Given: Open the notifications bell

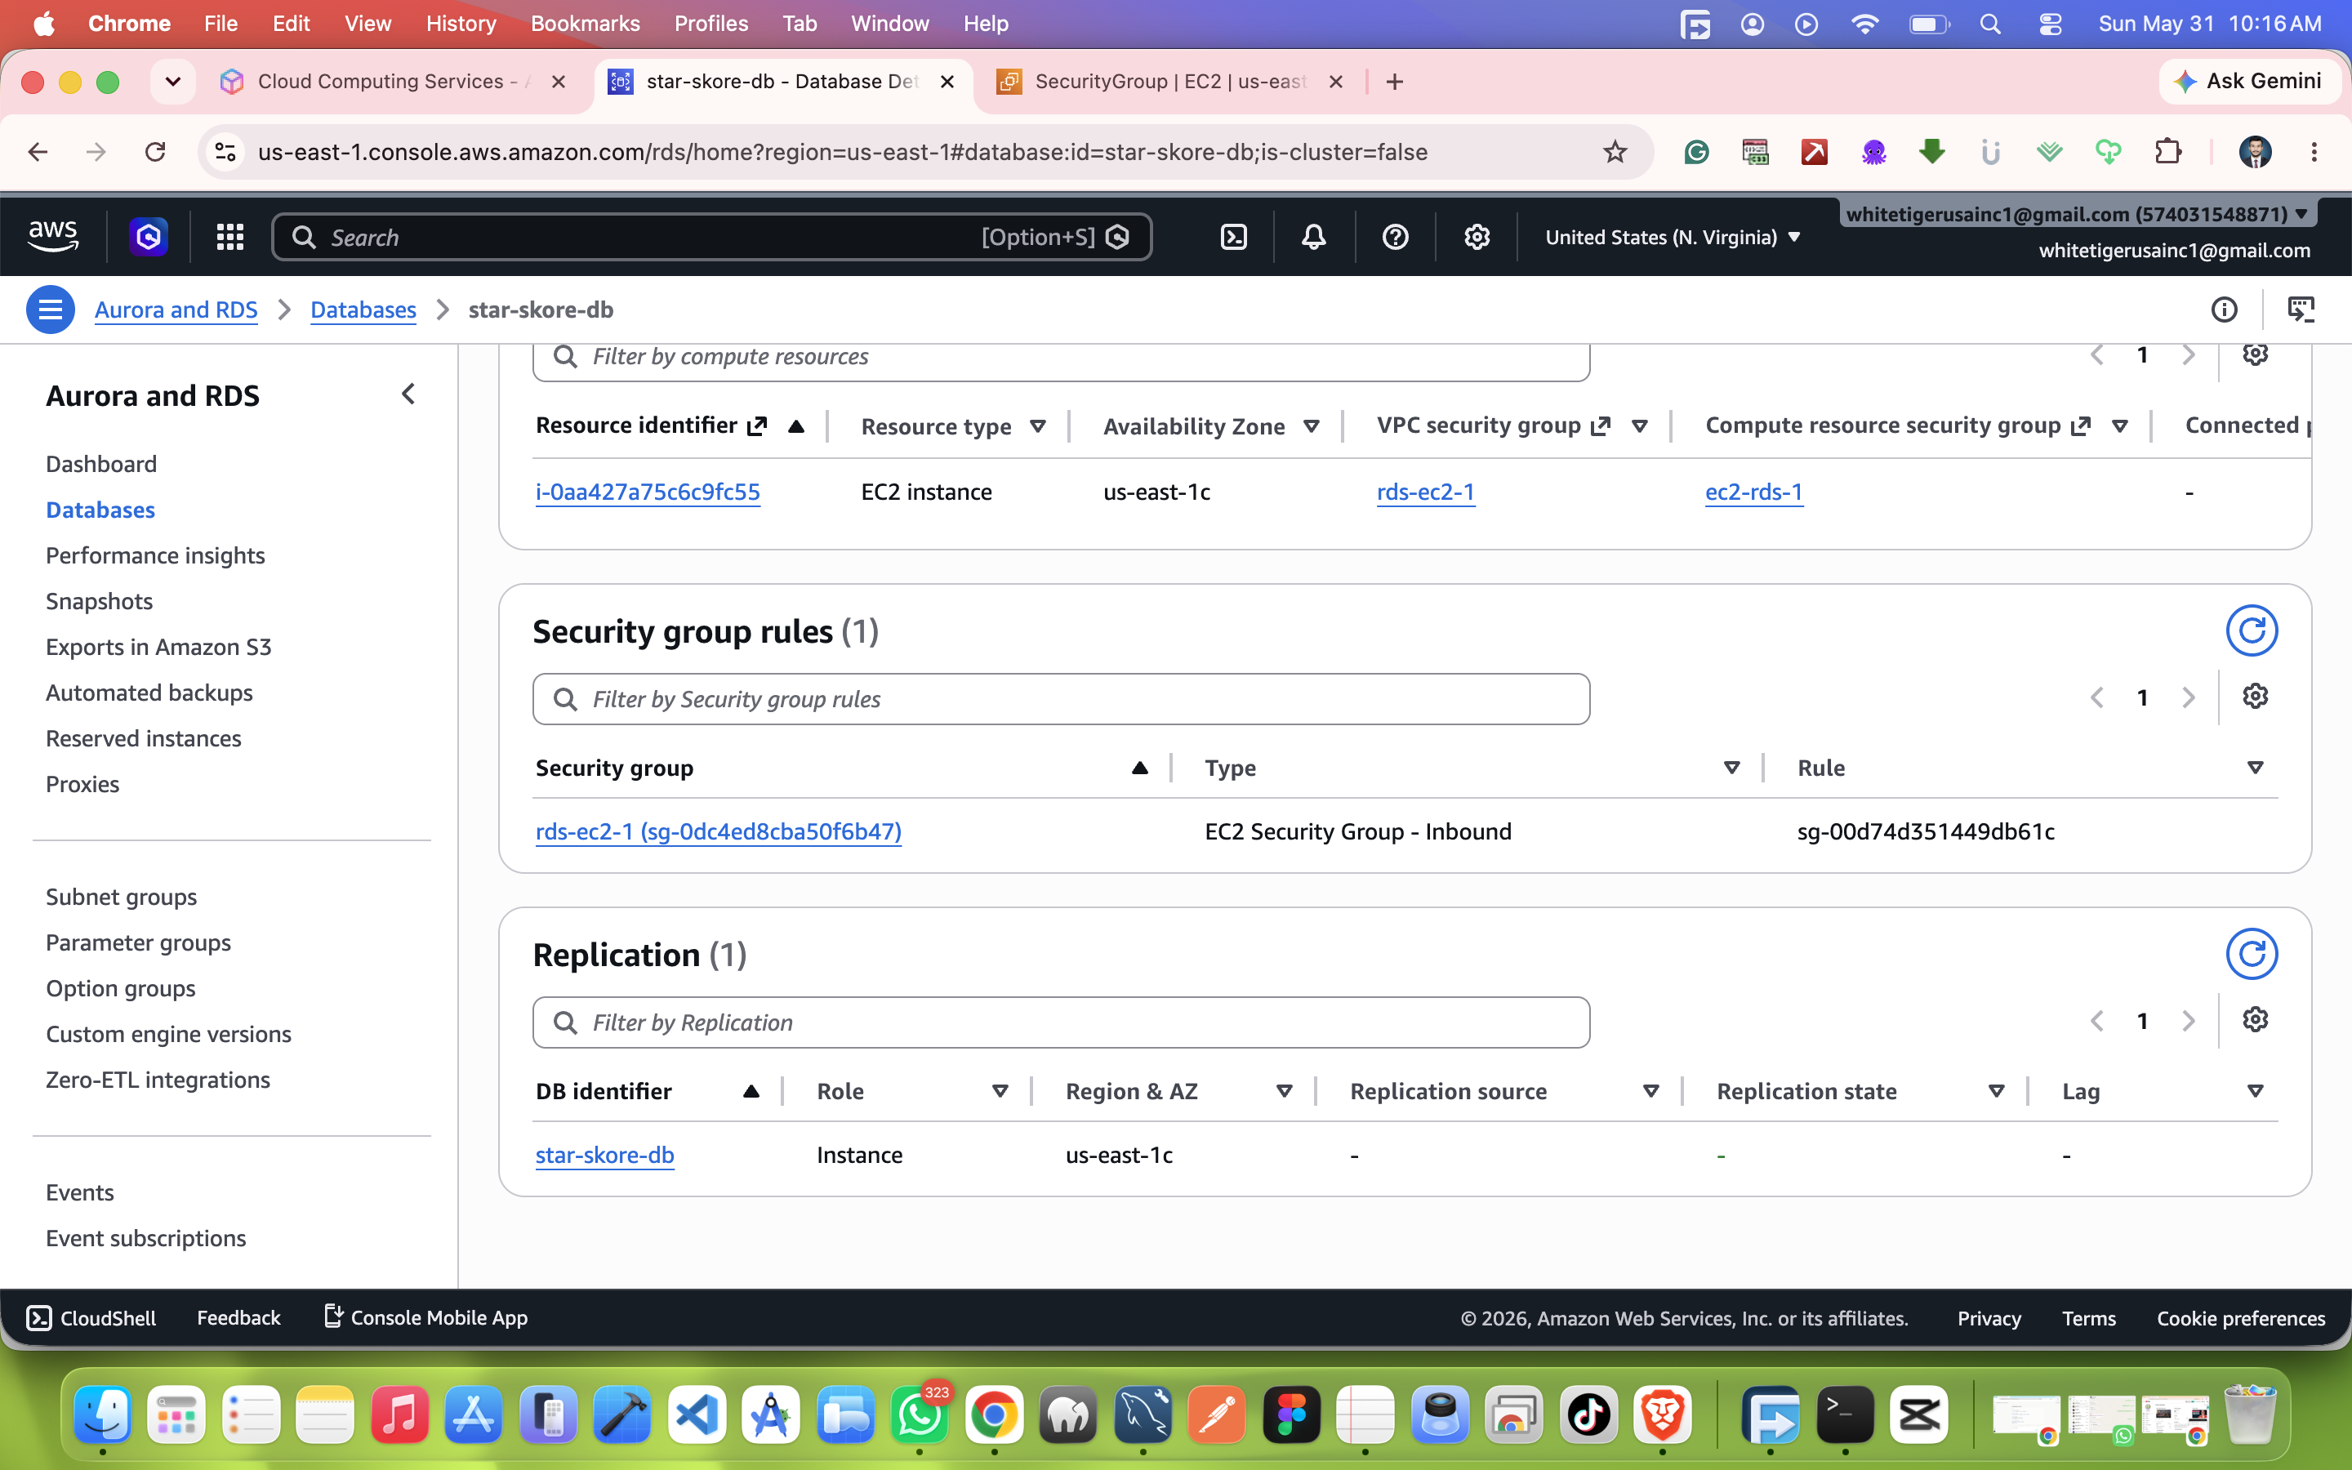Looking at the screenshot, I should click(x=1314, y=237).
